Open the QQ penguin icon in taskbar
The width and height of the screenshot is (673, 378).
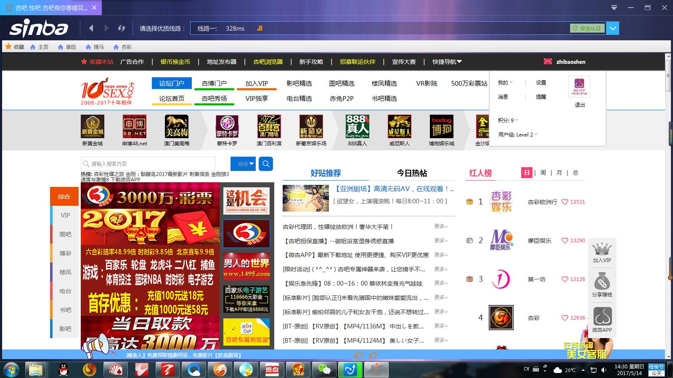[x=63, y=370]
